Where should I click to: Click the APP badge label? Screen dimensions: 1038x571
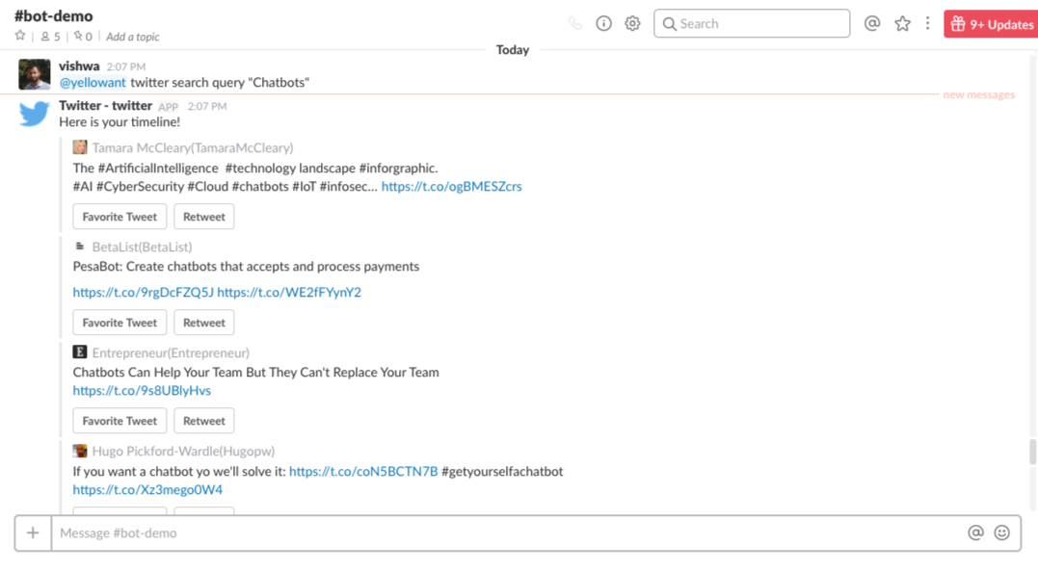pos(168,107)
